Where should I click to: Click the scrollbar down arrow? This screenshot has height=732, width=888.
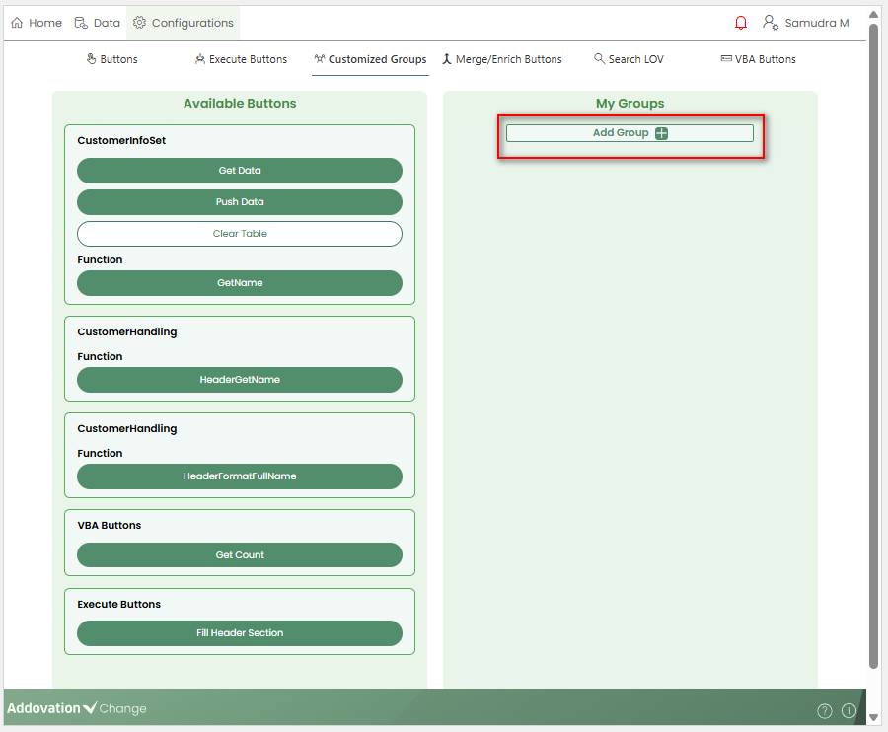[x=873, y=717]
